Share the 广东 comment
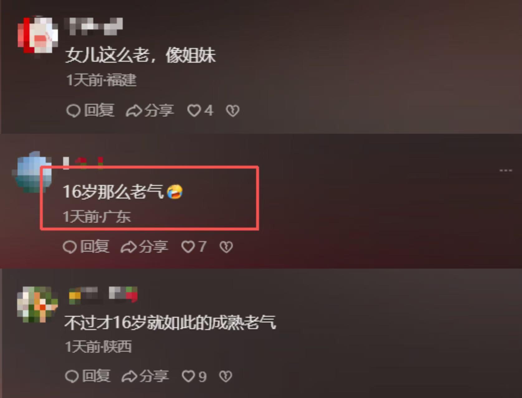This screenshot has height=398, width=522. (x=144, y=246)
